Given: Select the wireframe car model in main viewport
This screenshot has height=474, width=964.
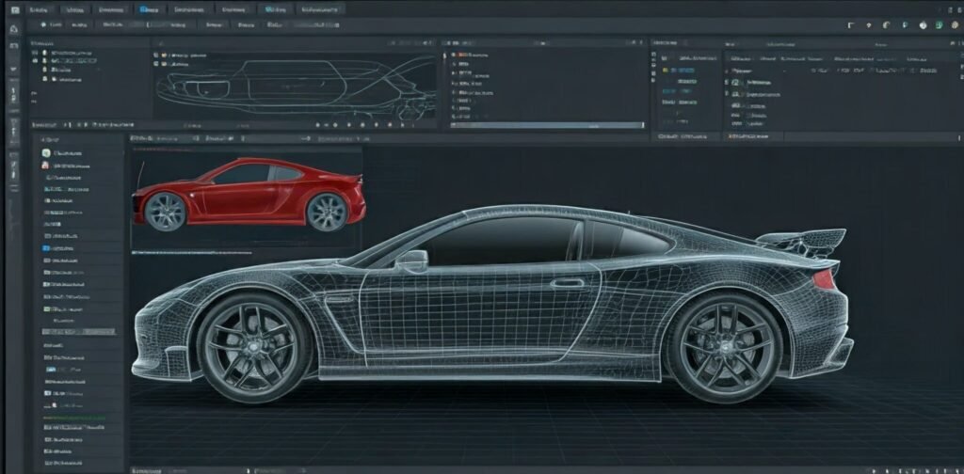Looking at the screenshot, I should 491,304.
